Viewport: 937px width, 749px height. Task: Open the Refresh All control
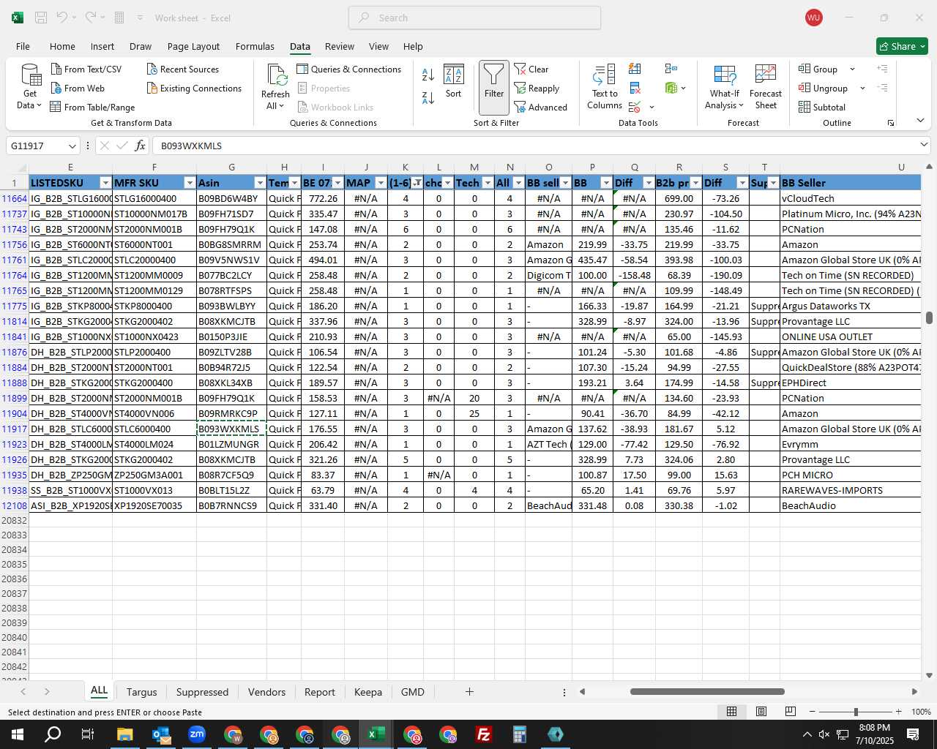point(275,87)
